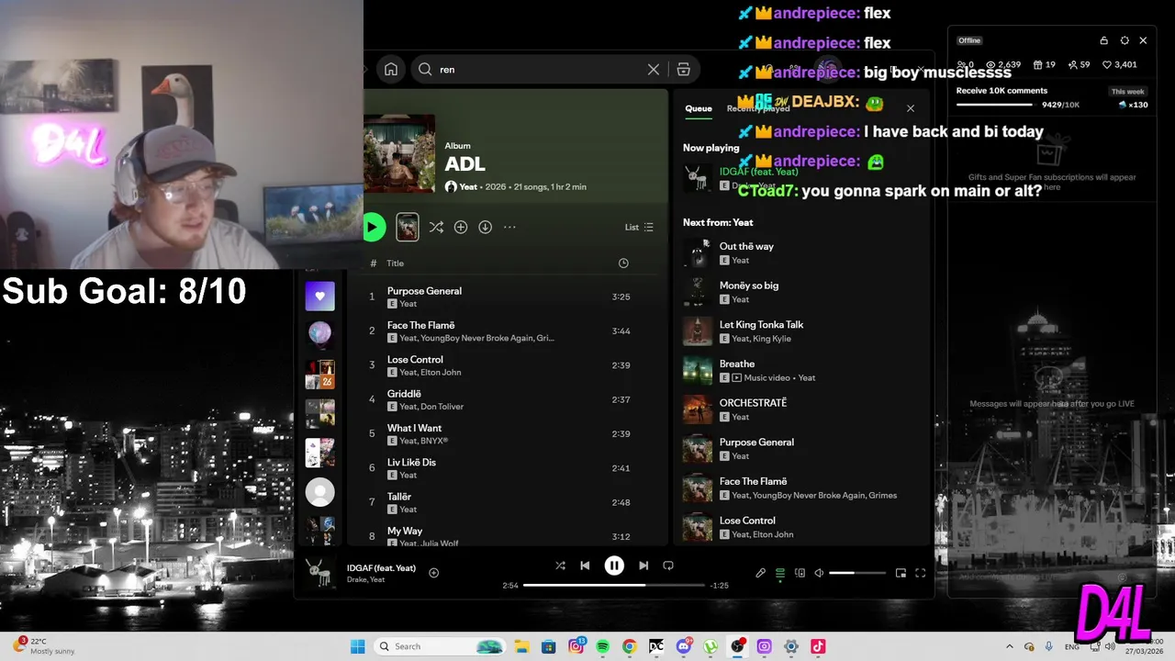Screen dimensions: 1175x661
Task: Open Discord from the taskbar
Action: (684, 646)
